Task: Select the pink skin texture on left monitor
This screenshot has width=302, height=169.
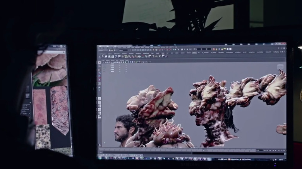Action: tap(40, 107)
